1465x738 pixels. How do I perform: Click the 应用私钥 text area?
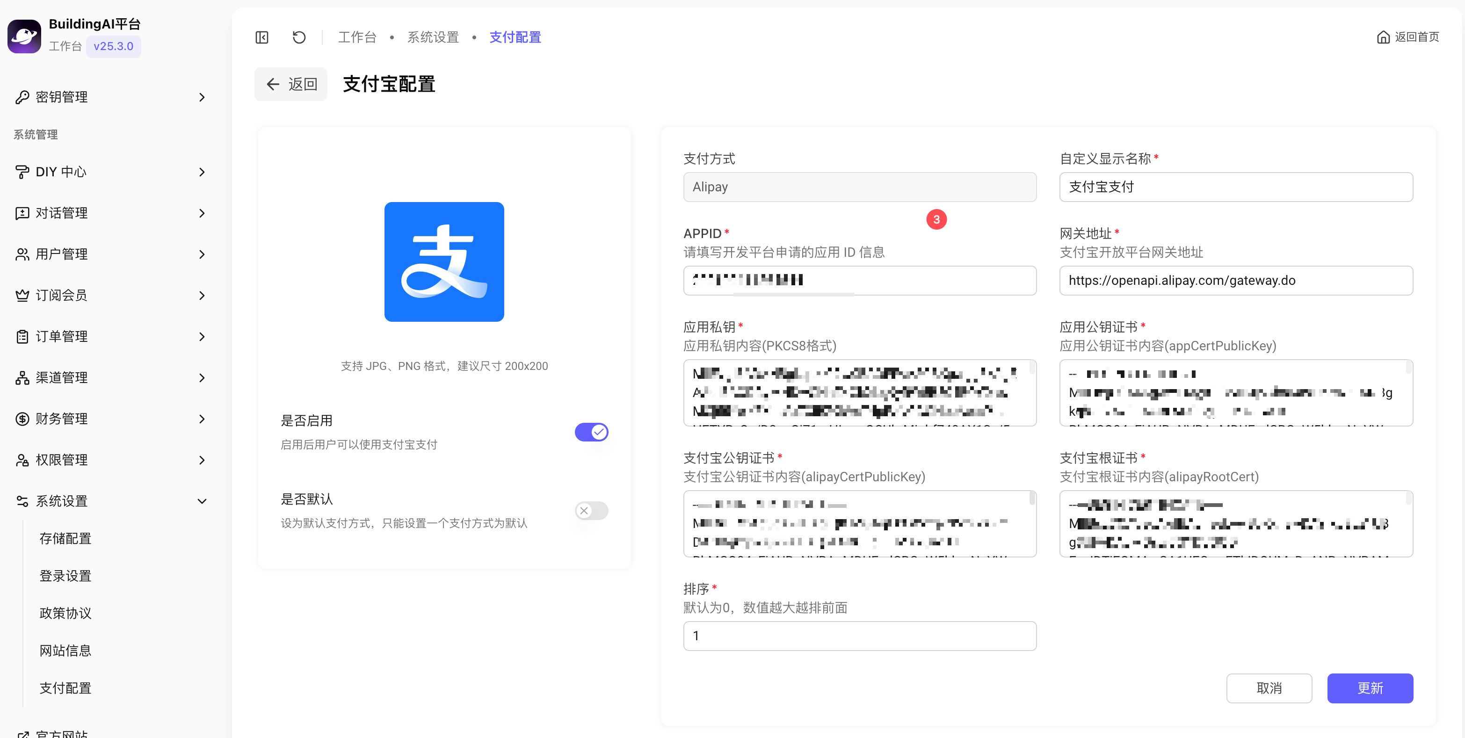860,392
